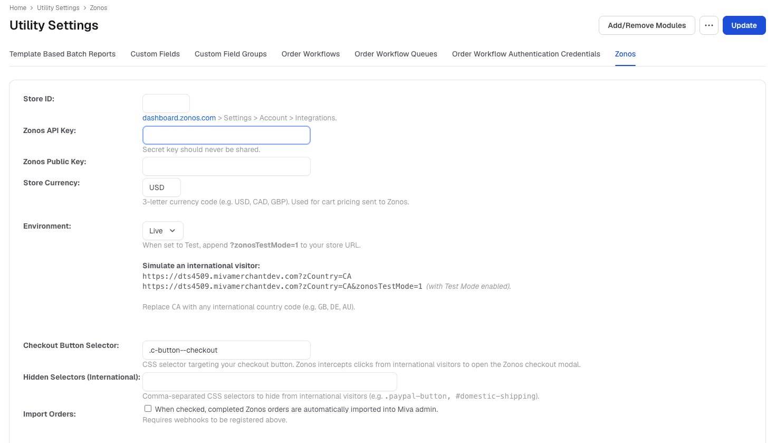Click the Utility Settings page heading
The width and height of the screenshot is (776, 443).
pyautogui.click(x=54, y=25)
